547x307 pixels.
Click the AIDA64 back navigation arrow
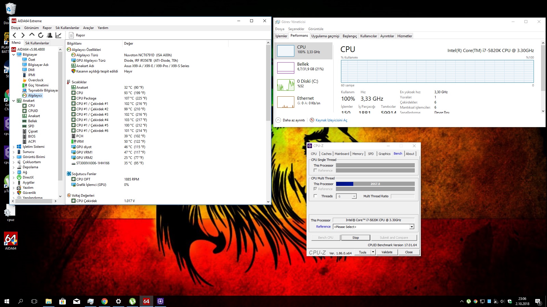click(15, 35)
